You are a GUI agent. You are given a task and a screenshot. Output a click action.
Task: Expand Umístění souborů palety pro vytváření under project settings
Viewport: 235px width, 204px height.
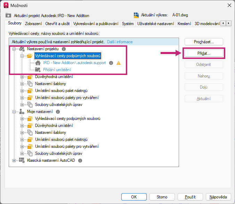point(22,98)
